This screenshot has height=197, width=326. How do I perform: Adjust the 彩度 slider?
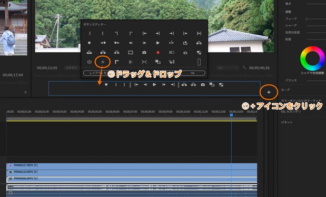pos(316,40)
